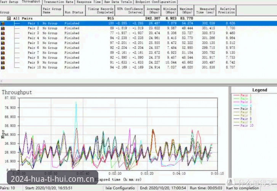The image size is (277, 191).
Task: Click the horizontal scrollbar left arrow
Action: pyautogui.click(x=2, y=81)
